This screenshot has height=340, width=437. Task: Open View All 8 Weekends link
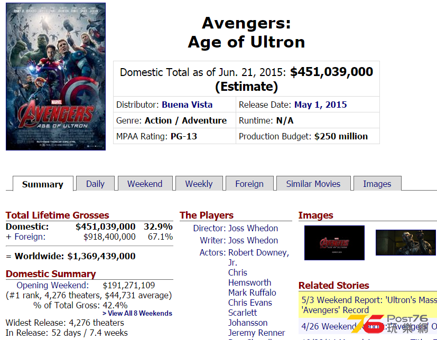coord(137,313)
